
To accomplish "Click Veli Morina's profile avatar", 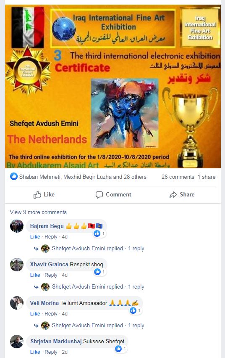I will point(17,303).
